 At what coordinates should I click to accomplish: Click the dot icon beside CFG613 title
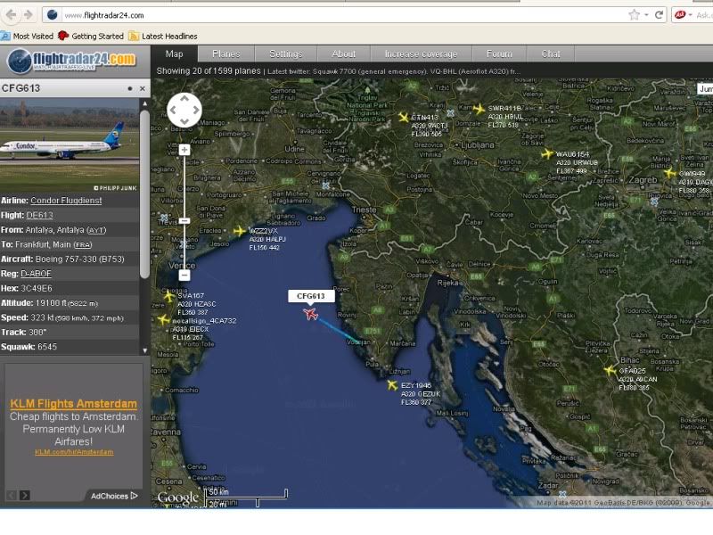(130, 88)
